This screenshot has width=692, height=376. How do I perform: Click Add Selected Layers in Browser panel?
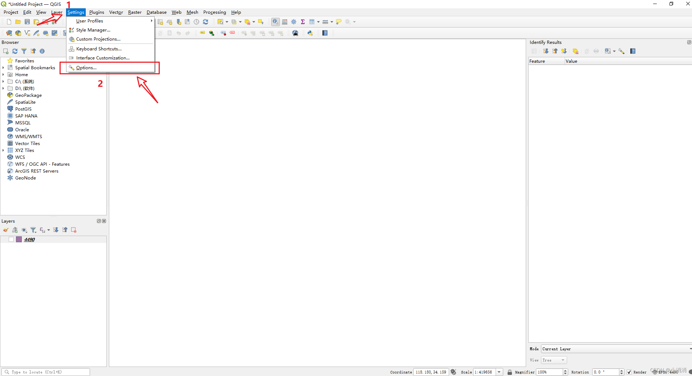pos(6,51)
